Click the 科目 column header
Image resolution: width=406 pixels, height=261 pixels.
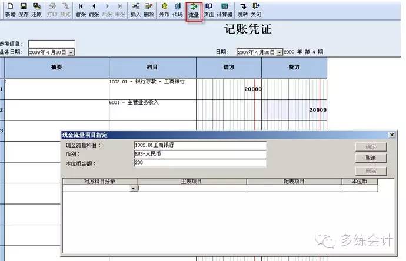[152, 67]
